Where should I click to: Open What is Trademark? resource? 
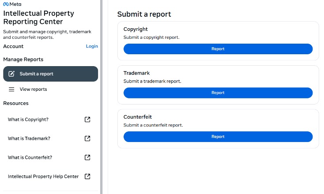[29, 138]
